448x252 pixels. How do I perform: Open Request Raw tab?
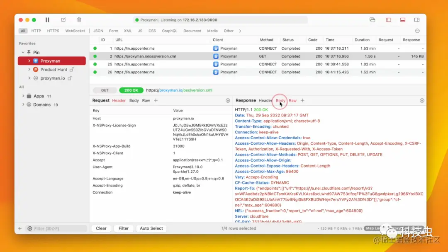tap(146, 100)
